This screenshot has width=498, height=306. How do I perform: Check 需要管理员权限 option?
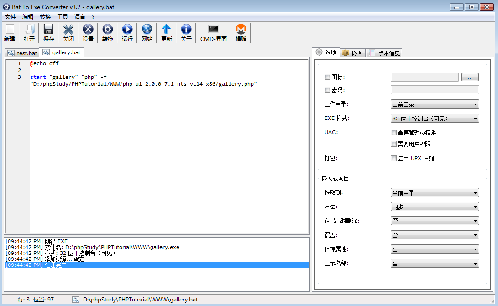point(394,132)
